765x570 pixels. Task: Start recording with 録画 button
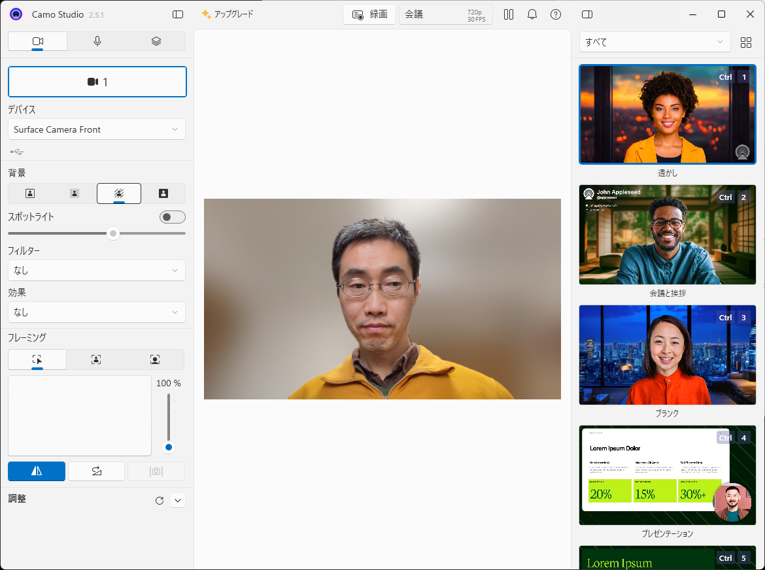point(369,14)
